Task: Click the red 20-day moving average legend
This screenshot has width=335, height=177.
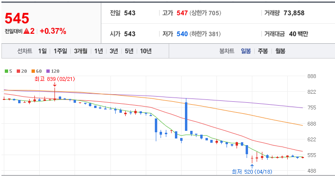Action: [22, 71]
